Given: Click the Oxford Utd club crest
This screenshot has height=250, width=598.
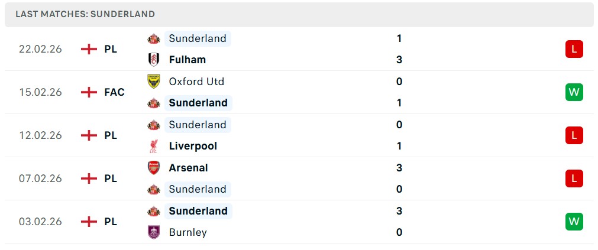Looking at the screenshot, I should coord(154,82).
